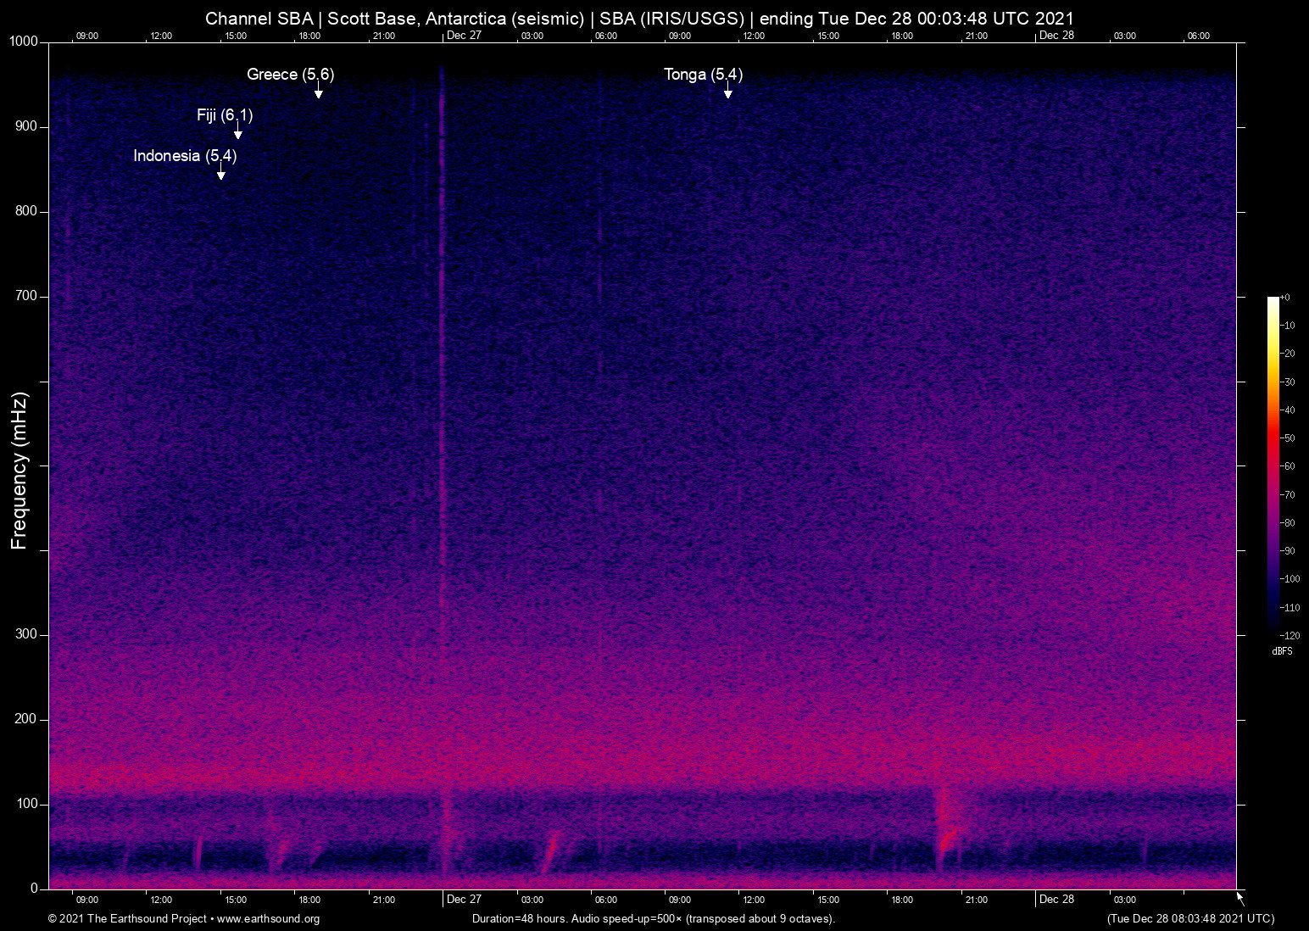Click the 500 mHz gridline label
Viewport: 1309px width, 931px height.
tap(25, 465)
